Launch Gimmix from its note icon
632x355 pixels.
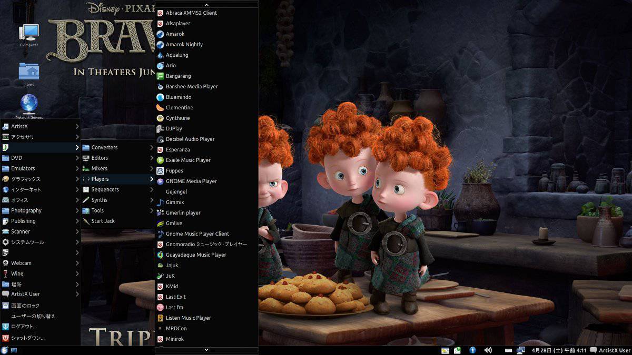click(161, 202)
